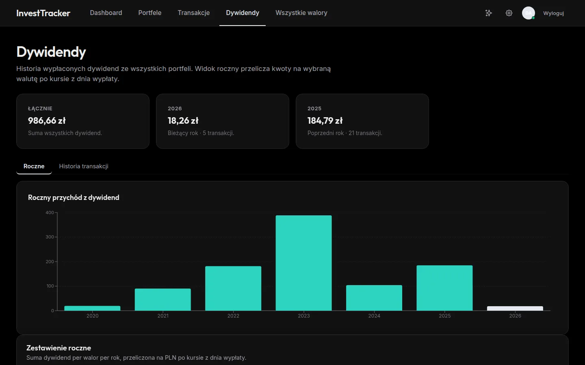585x365 pixels.
Task: Click the DA user avatar
Action: (528, 13)
